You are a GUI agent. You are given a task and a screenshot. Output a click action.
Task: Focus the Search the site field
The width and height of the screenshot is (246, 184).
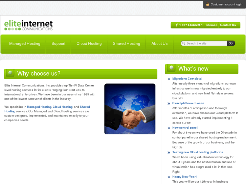(204, 43)
